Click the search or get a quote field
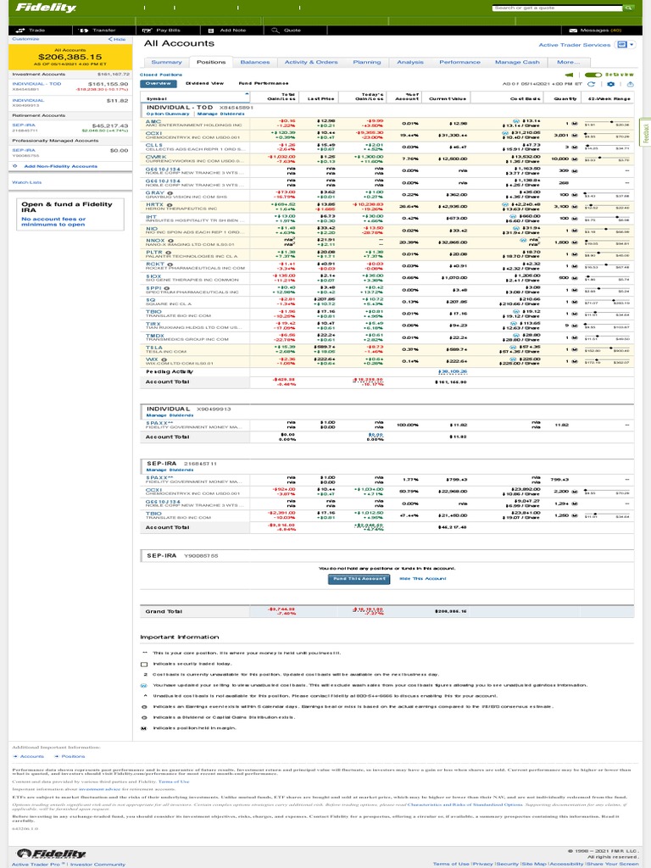The image size is (651, 868). click(558, 8)
